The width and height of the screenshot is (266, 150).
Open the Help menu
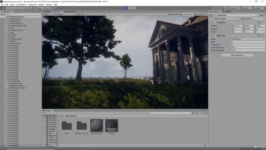tap(55, 5)
